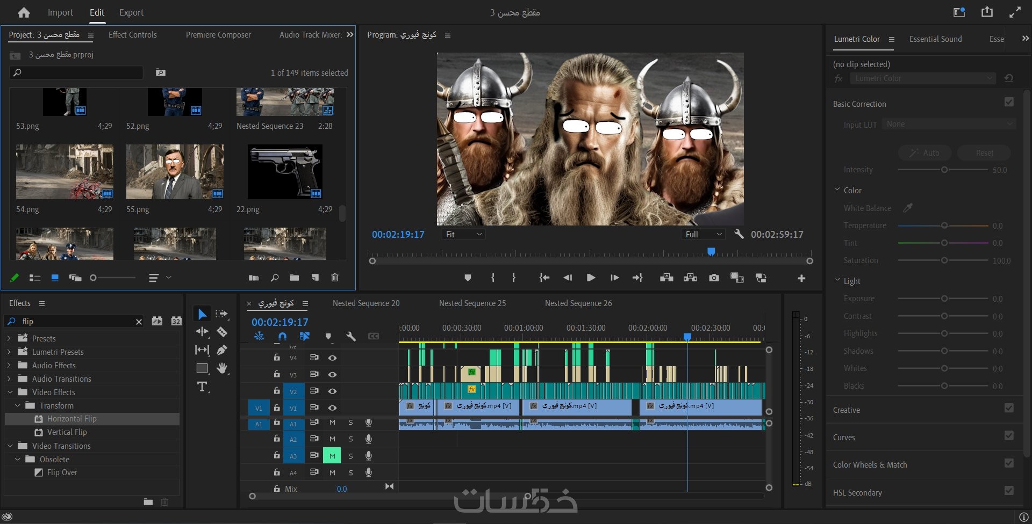Pick the Type tool
Viewport: 1032px width, 524px height.
[x=202, y=387]
